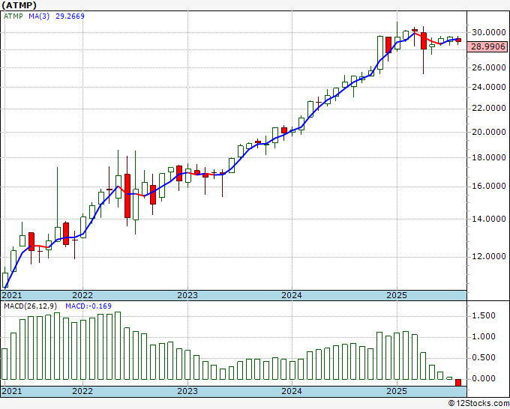Click the MA(3) indicator label
Image resolution: width=510 pixels, height=409 pixels.
(x=39, y=16)
